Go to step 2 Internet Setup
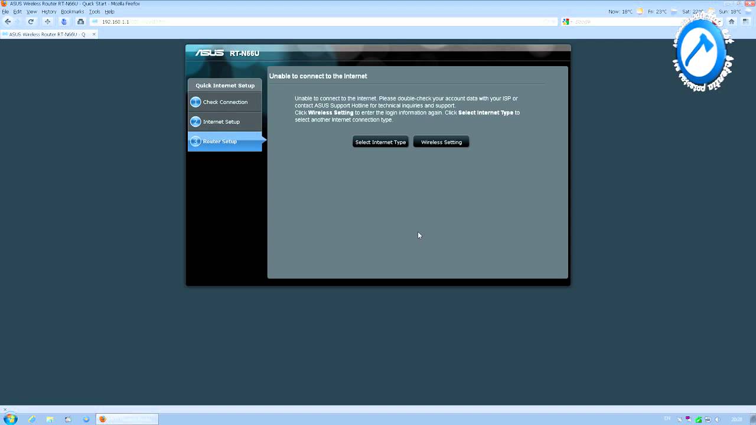This screenshot has height=425, width=756. coord(224,122)
